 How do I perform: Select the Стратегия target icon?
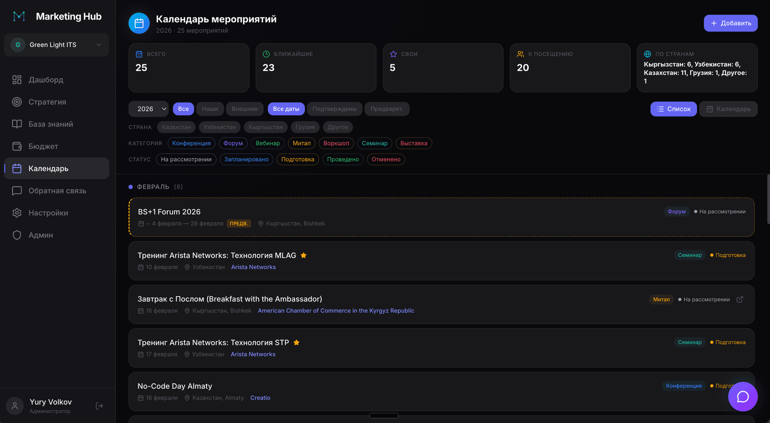[x=17, y=102]
